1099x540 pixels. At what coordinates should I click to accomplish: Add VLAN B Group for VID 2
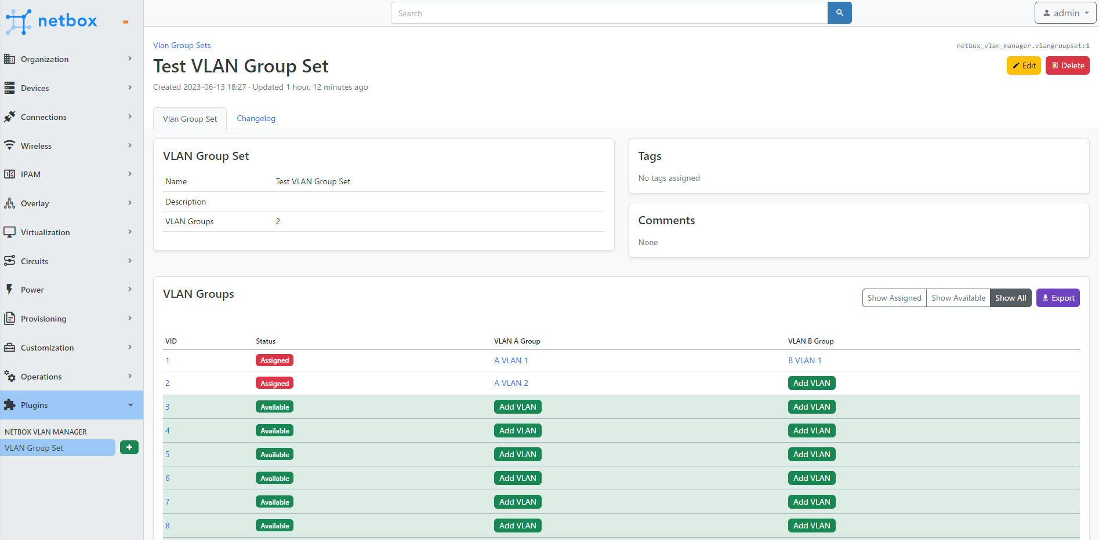click(812, 383)
